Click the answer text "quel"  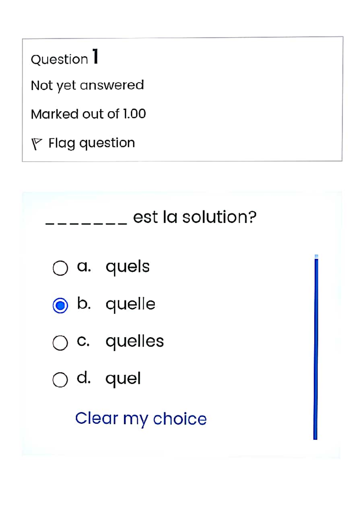(123, 379)
